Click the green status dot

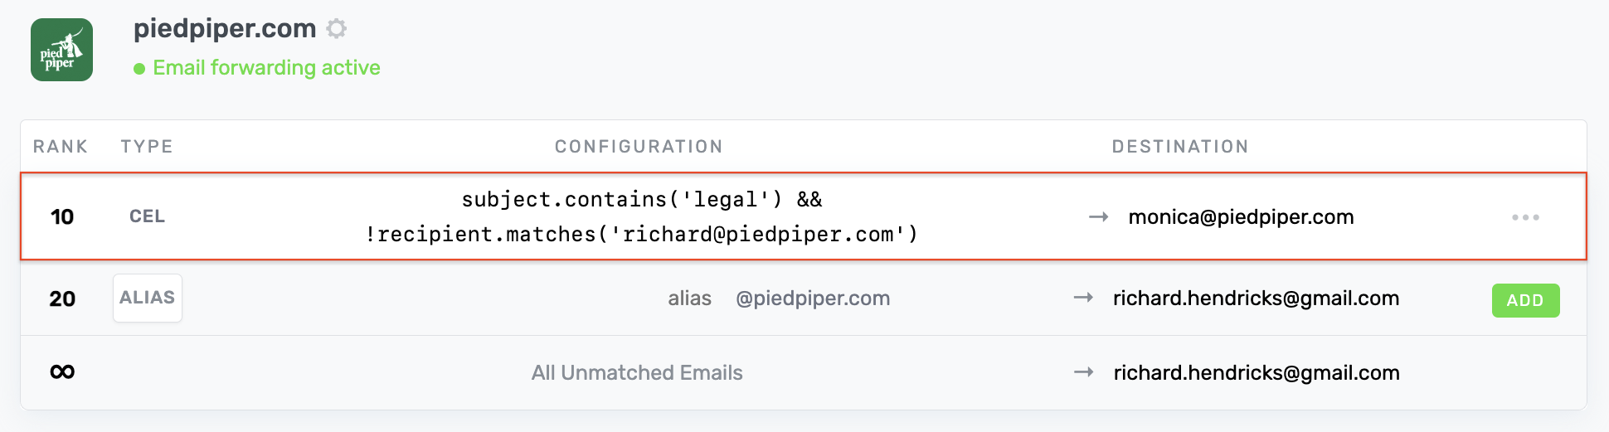pyautogui.click(x=139, y=69)
